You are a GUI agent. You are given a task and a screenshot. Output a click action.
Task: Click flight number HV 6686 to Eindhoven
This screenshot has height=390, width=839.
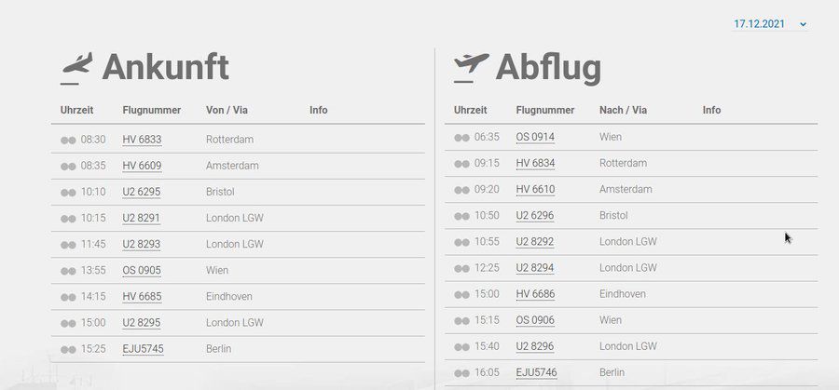[535, 294]
